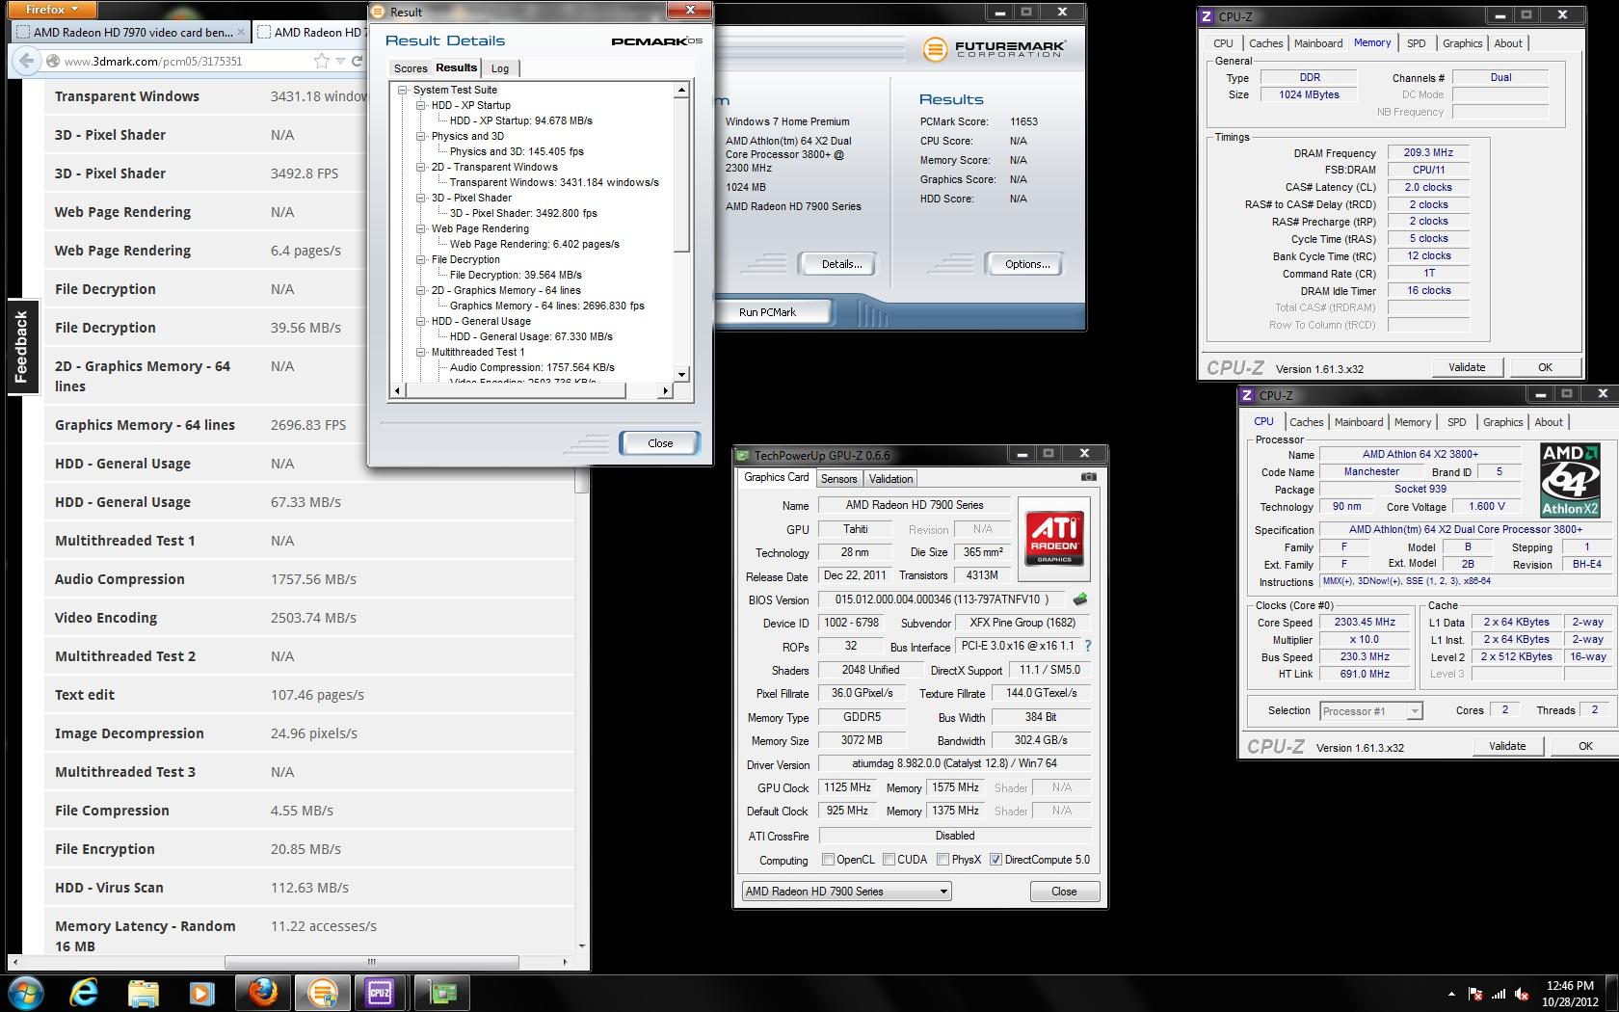
Task: Click 'Graphics Memory - 64 lines: 2696.830 fps' row
Action: (x=546, y=306)
